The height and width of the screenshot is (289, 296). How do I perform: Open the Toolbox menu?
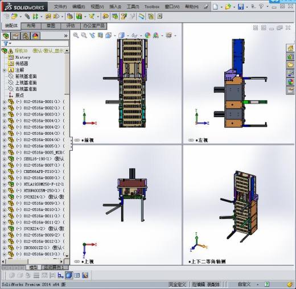click(x=152, y=7)
